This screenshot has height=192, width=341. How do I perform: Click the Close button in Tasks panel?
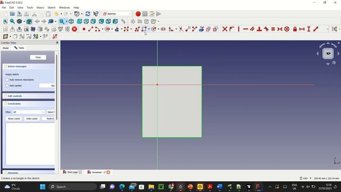38,57
